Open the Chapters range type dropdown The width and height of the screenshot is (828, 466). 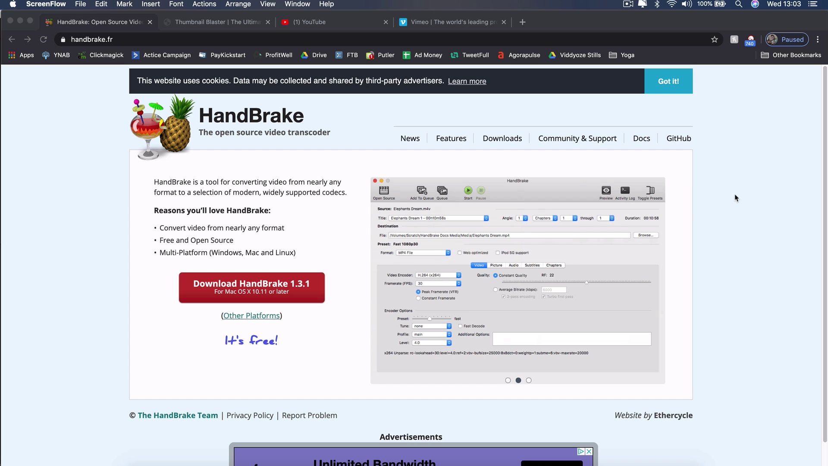pyautogui.click(x=545, y=218)
